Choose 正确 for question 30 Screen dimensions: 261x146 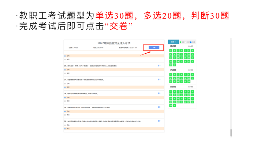[65, 125]
